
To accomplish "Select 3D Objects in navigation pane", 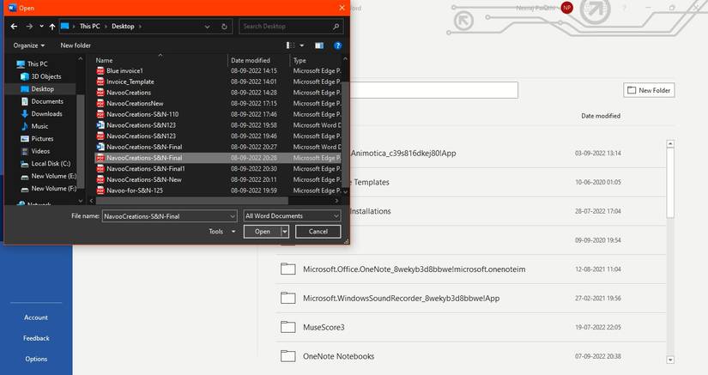I will [40, 76].
